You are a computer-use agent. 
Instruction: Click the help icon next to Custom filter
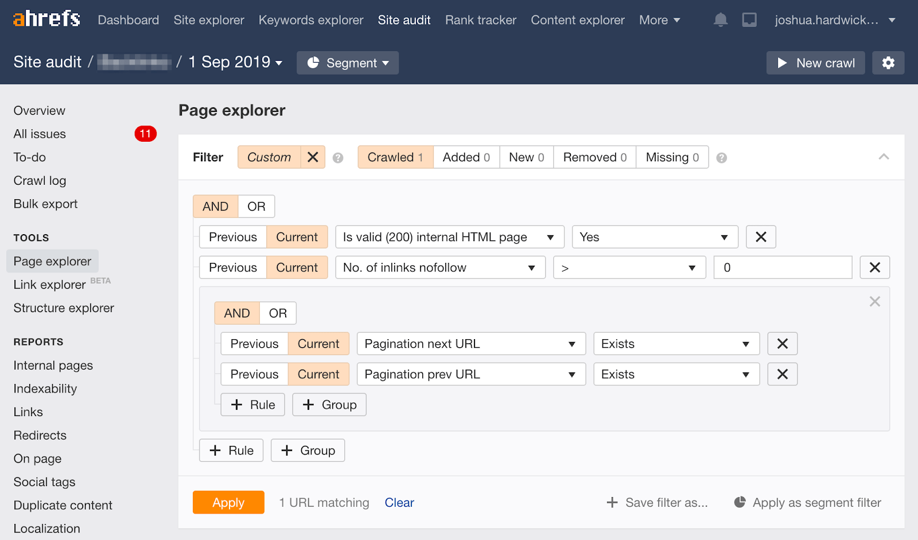338,157
